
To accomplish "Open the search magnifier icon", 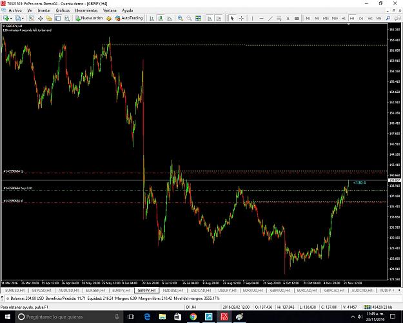I will pos(388,18).
